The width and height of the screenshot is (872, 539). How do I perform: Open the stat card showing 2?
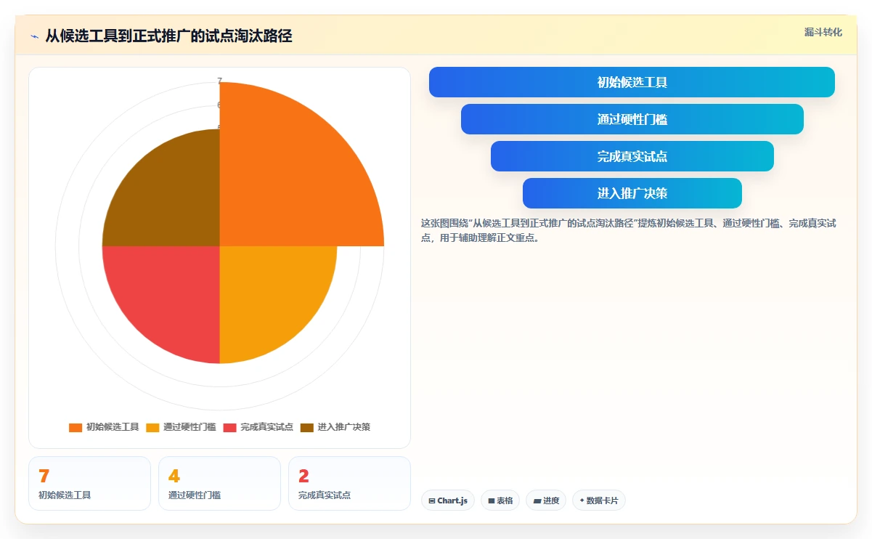[349, 483]
